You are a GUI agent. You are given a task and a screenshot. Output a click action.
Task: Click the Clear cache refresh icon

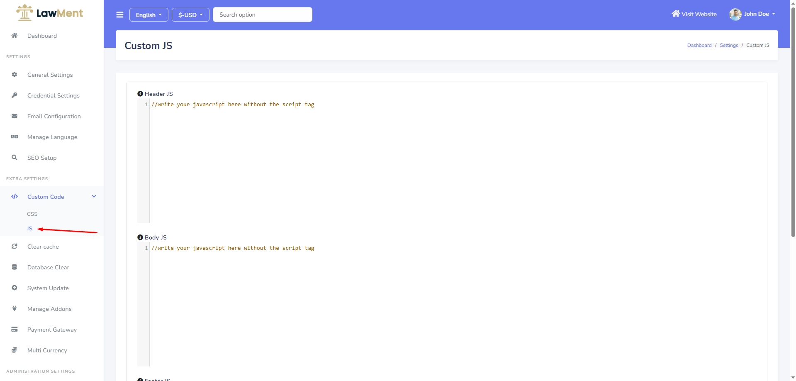point(15,247)
